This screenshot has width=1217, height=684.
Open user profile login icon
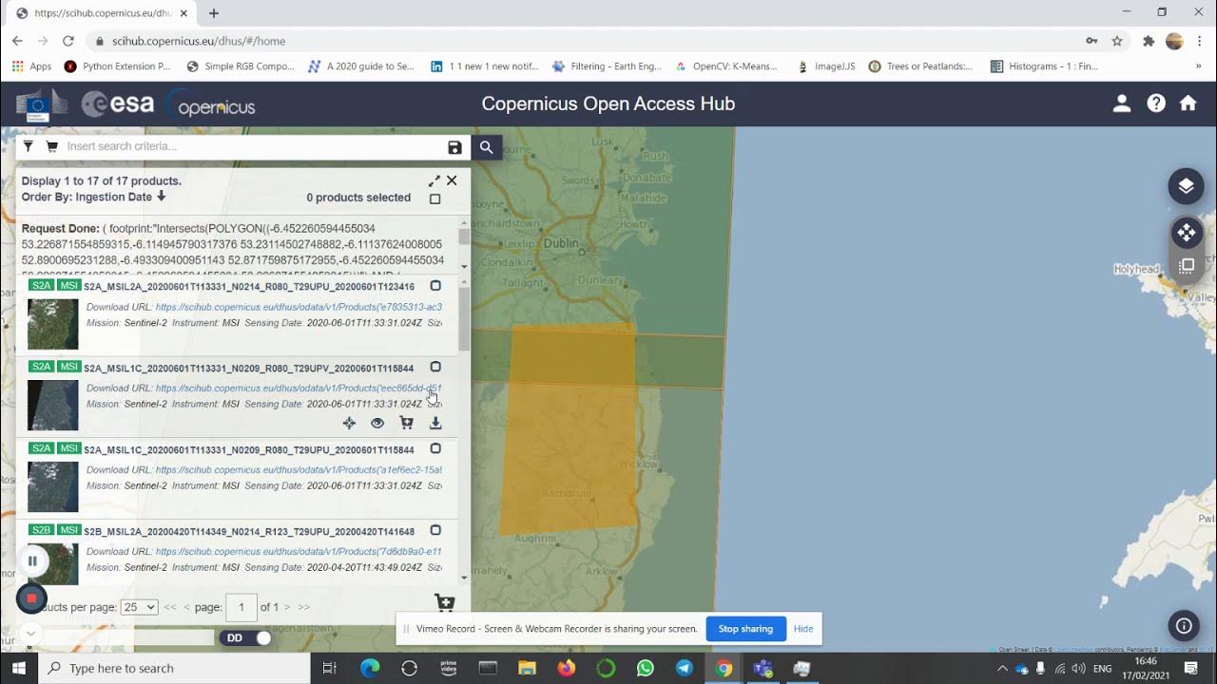point(1122,104)
